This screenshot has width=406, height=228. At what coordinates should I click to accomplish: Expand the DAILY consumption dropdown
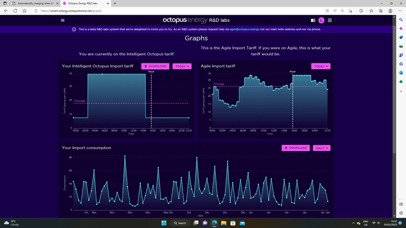tap(322, 148)
